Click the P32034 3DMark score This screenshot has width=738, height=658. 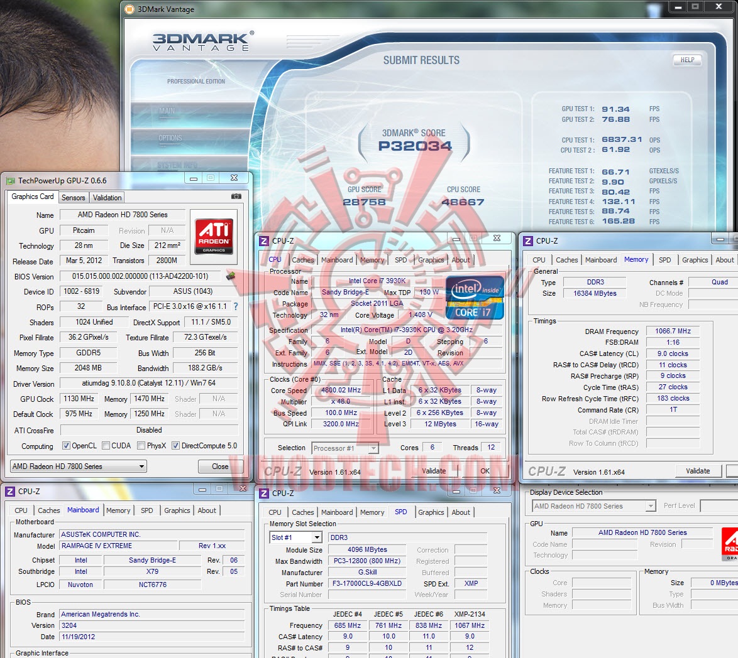(415, 146)
